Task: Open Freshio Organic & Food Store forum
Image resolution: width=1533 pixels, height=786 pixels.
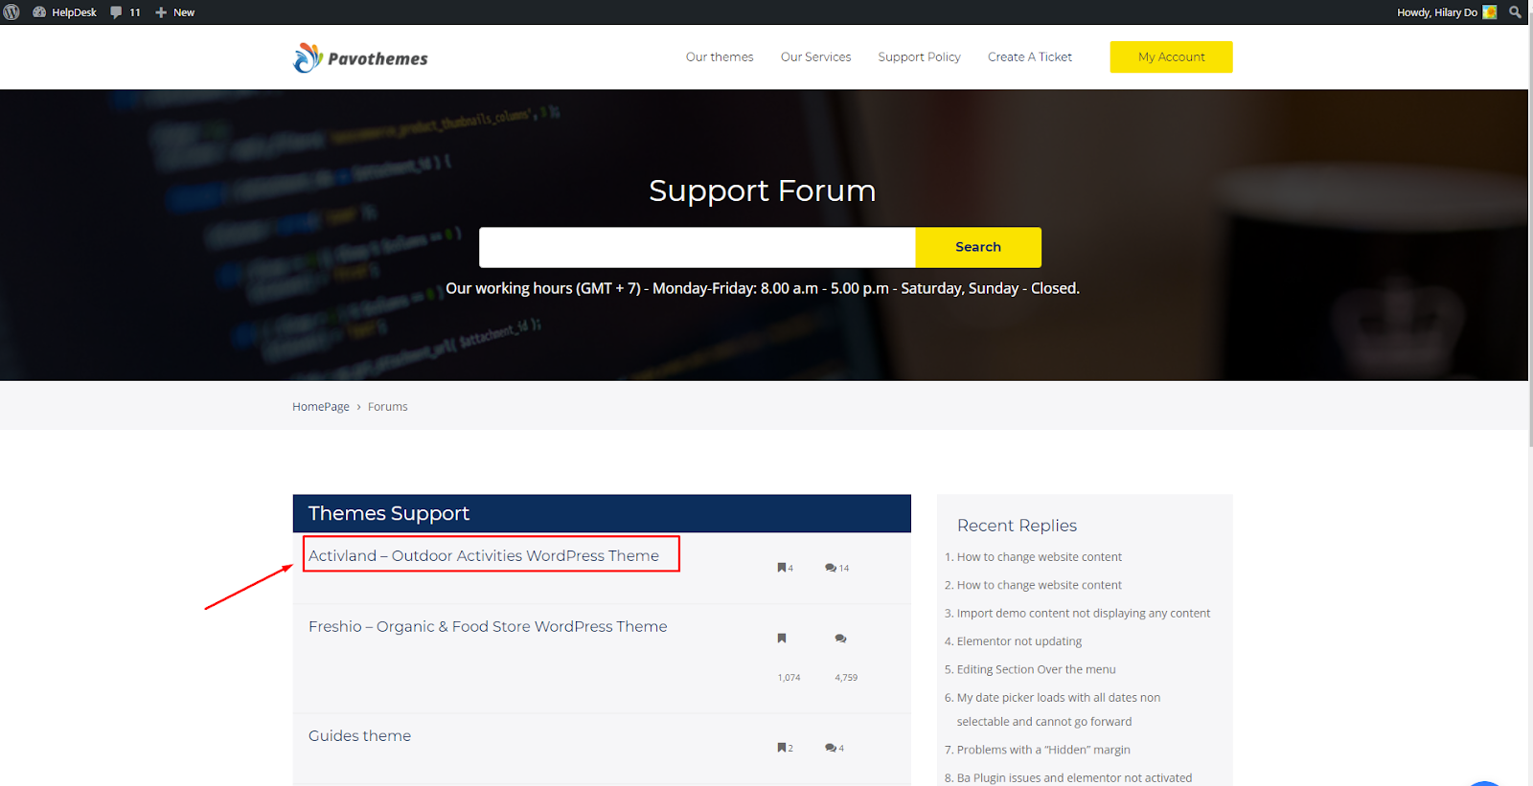Action: point(488,626)
